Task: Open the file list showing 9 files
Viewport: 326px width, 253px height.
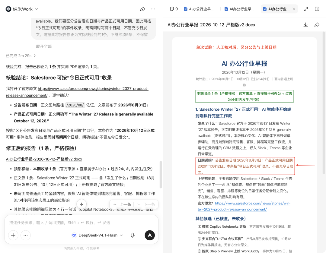Action: click(x=174, y=9)
